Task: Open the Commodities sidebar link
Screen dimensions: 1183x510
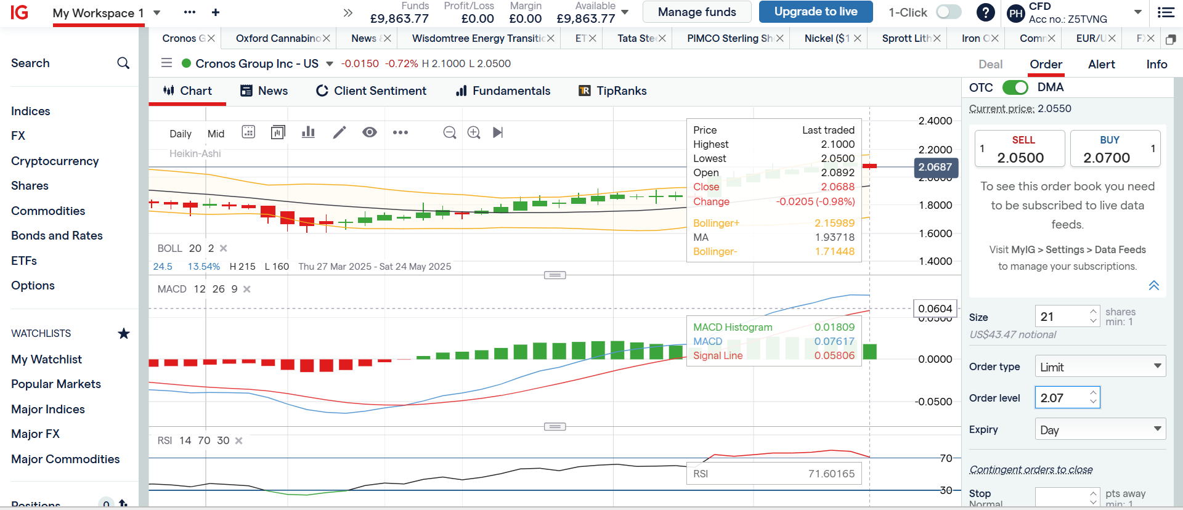Action: click(x=48, y=211)
